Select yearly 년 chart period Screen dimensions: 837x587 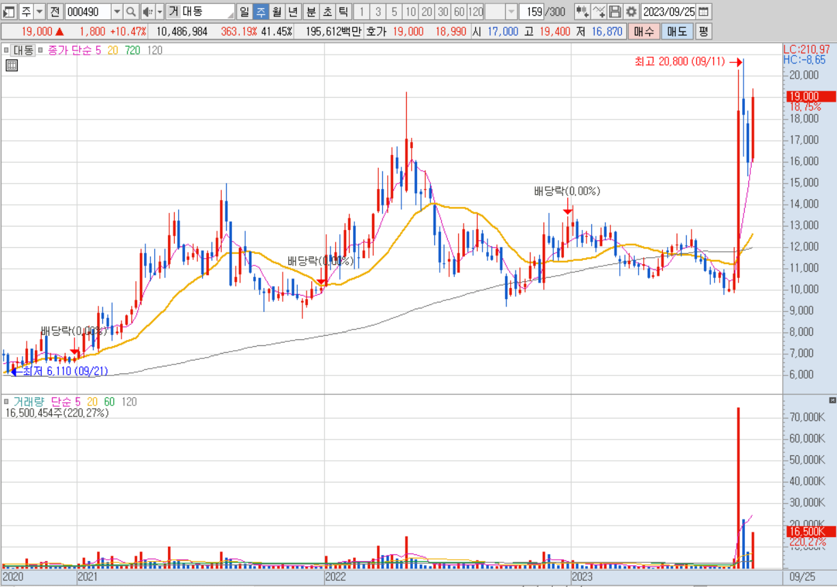click(293, 12)
